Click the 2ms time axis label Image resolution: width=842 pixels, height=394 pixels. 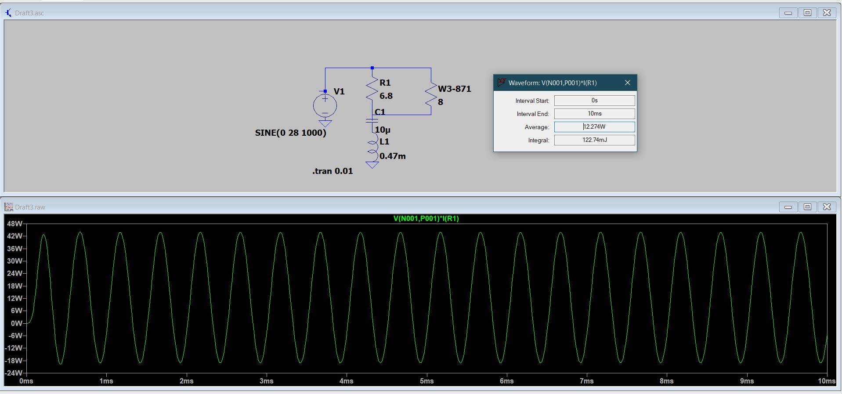tap(187, 381)
